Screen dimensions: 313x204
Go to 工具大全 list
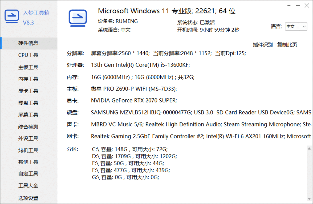[x=28, y=186]
